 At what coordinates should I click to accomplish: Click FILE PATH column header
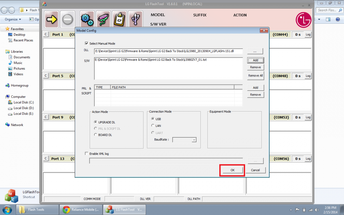(172, 87)
